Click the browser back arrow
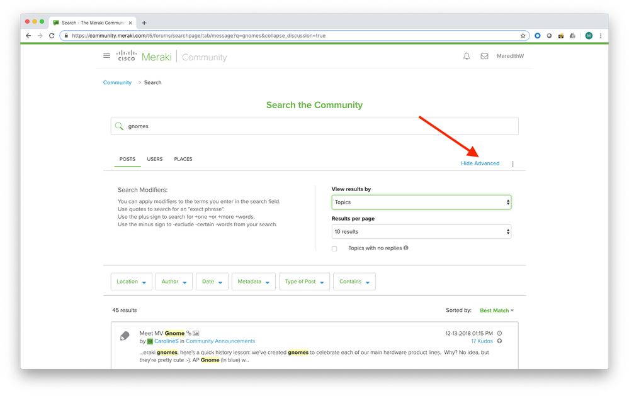 point(28,36)
